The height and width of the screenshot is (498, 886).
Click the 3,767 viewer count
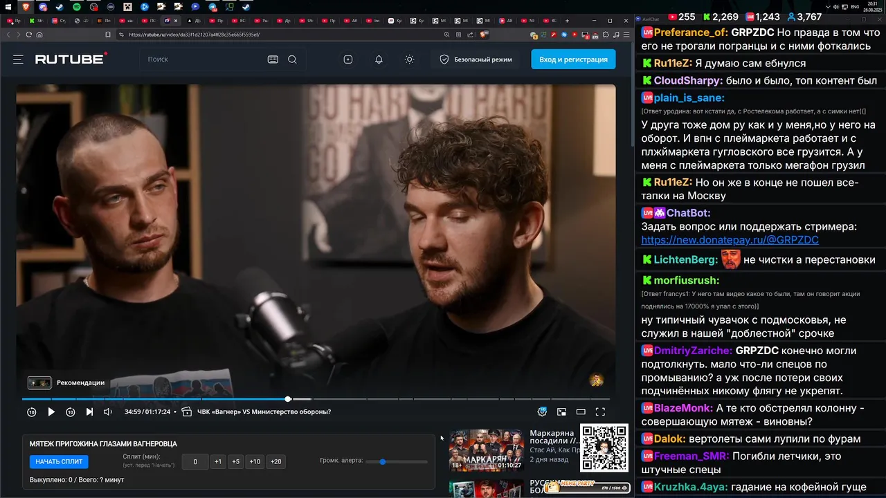(x=804, y=17)
